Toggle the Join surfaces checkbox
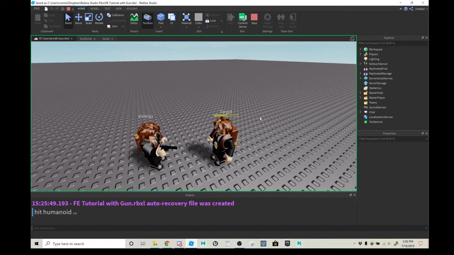Screen dimensions: 454x255 click(x=109, y=26)
